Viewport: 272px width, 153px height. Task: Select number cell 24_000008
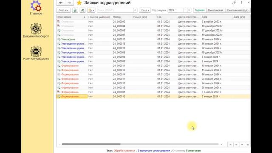[119, 57]
